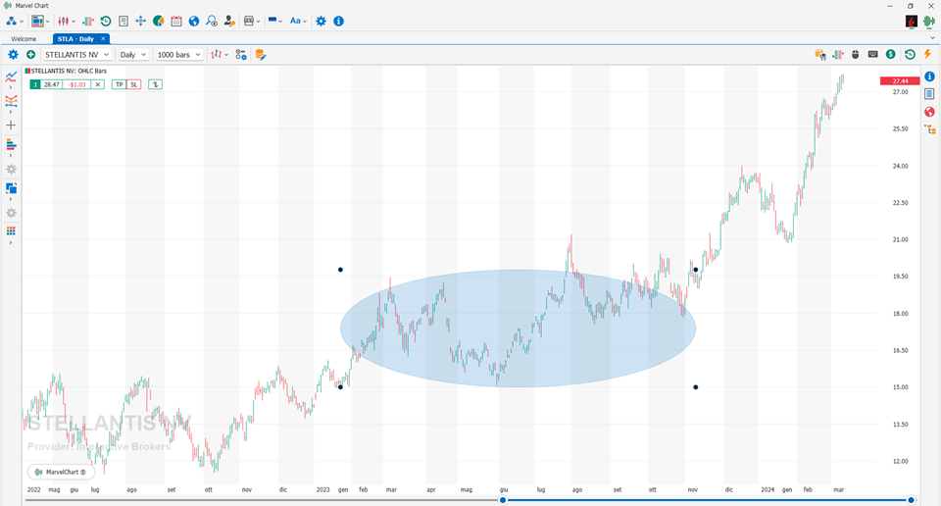Close the position with the X button

98,84
